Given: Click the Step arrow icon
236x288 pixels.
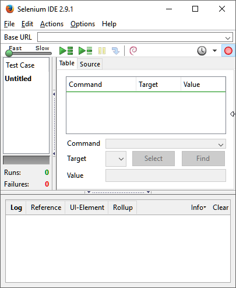Looking at the screenshot, I should pos(116,51).
